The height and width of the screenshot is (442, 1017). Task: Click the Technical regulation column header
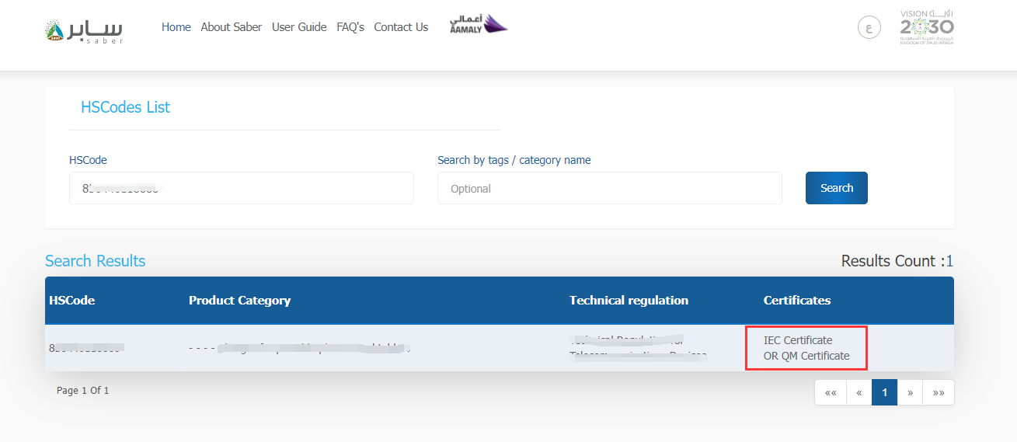point(629,301)
